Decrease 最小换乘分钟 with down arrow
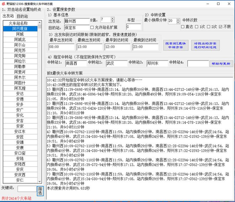The image size is (235, 202). tap(178, 22)
